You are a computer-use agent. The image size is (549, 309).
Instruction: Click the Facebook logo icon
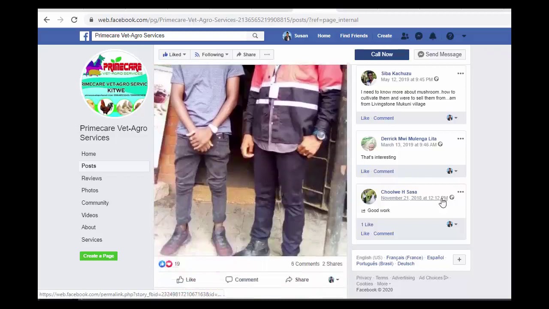point(84,36)
